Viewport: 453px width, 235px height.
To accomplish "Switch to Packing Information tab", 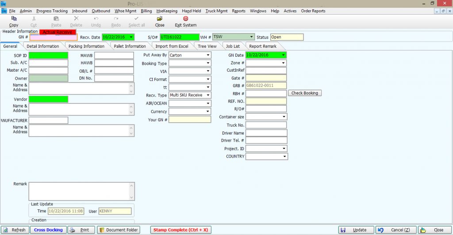I will point(86,46).
